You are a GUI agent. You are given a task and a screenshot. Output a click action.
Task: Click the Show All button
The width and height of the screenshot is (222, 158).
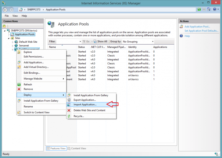point(100,42)
